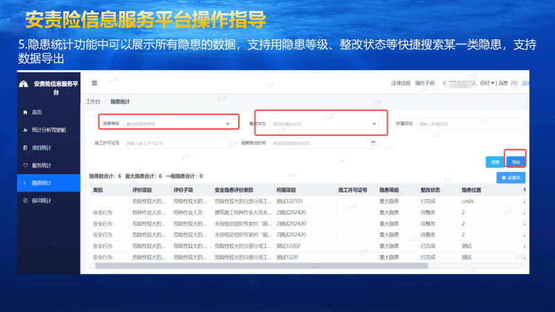Click the chart icon beside 统计分析驾驶舱
555x312 pixels.
[25, 130]
